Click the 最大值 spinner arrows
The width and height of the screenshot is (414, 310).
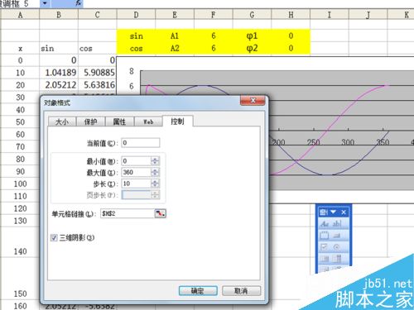pos(155,173)
